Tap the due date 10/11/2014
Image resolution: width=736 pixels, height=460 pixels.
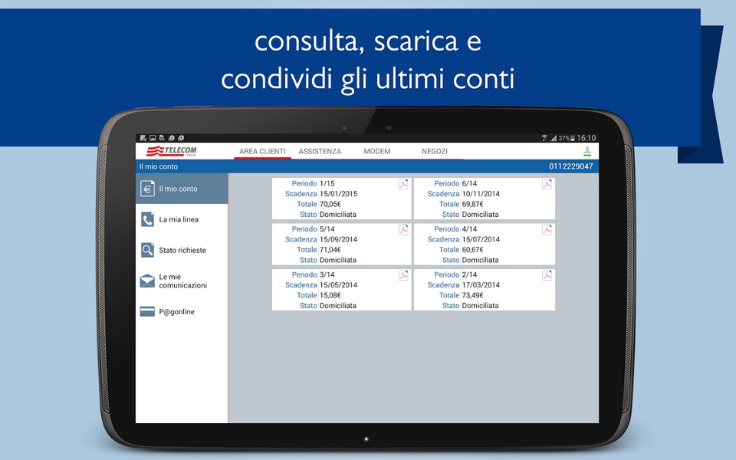click(481, 194)
